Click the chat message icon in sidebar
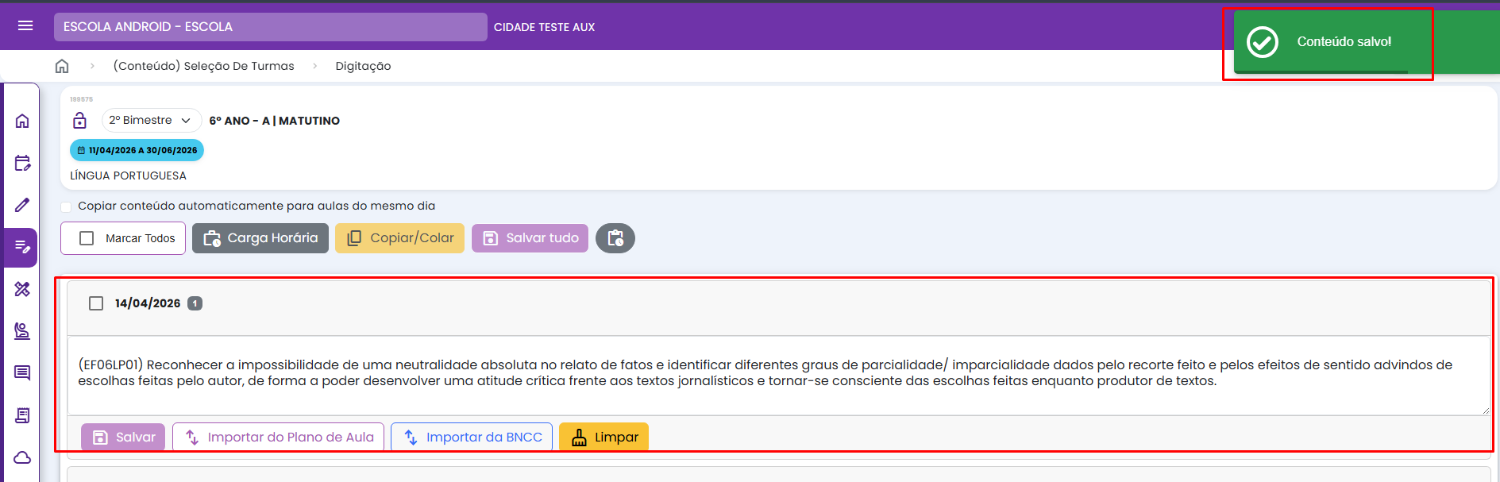Viewport: 1500px width, 482px height. pyautogui.click(x=22, y=373)
